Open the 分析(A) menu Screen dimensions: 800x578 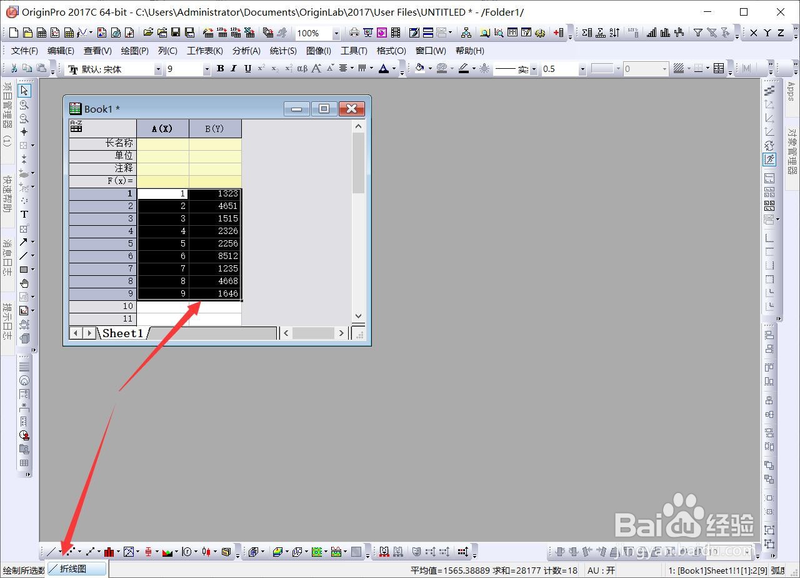tap(246, 51)
